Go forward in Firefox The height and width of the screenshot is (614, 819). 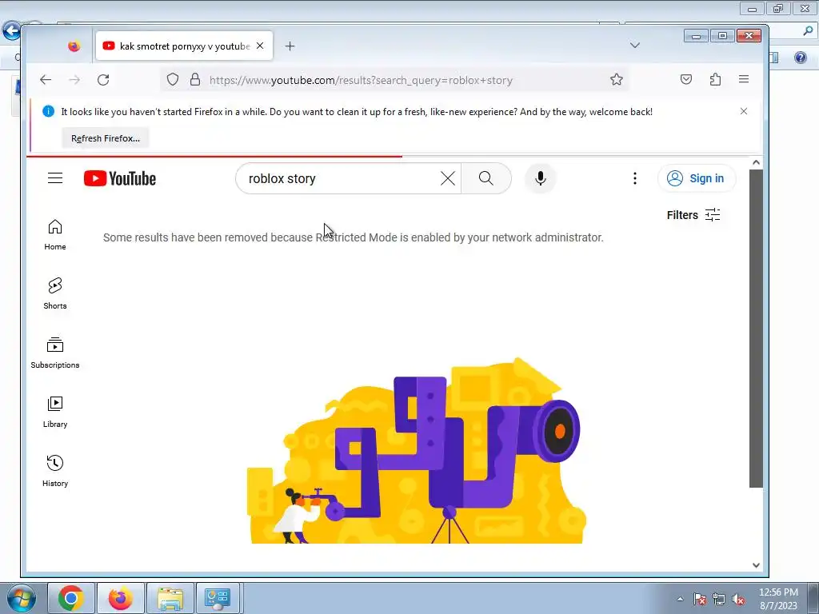pos(74,80)
